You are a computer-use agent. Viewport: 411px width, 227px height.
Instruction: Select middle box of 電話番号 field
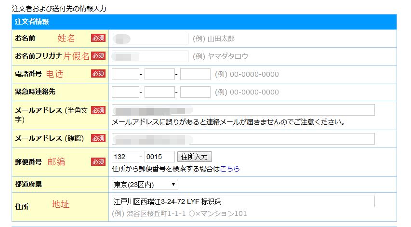coord(159,74)
